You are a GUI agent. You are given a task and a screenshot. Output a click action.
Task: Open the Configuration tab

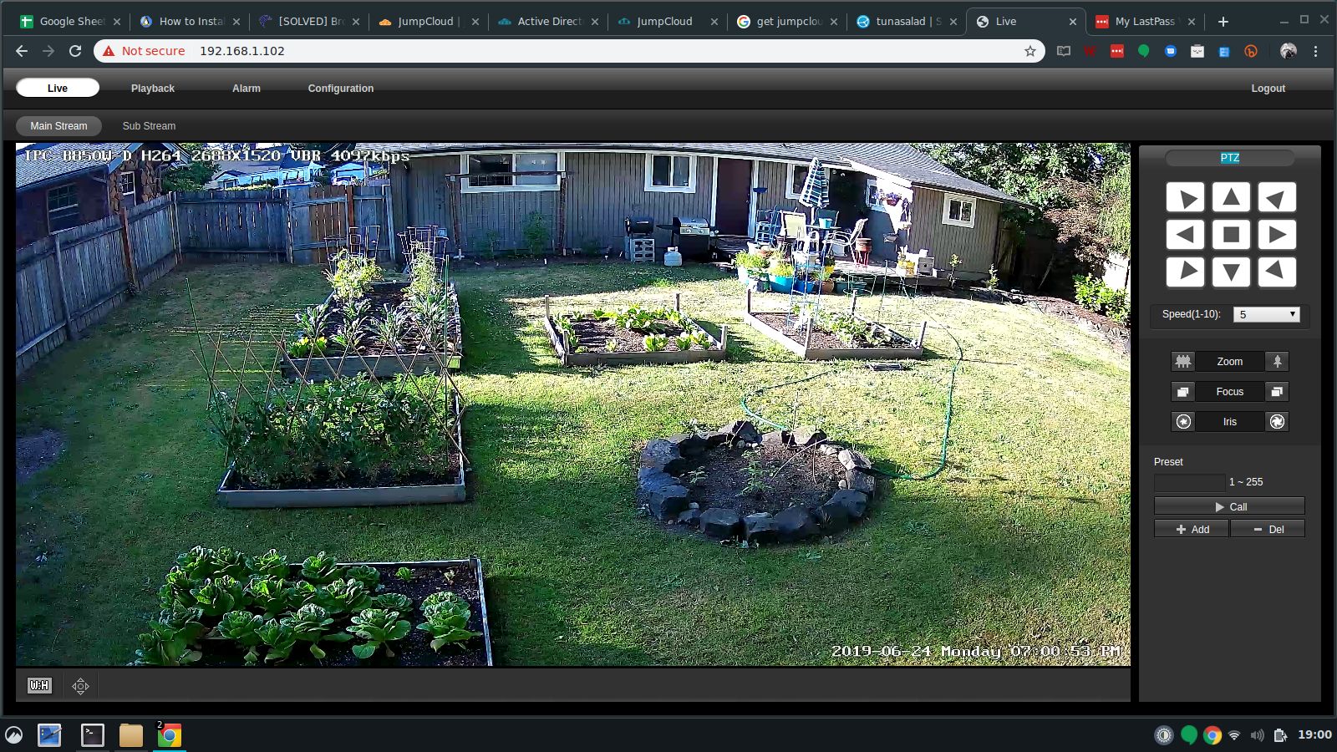pos(340,89)
